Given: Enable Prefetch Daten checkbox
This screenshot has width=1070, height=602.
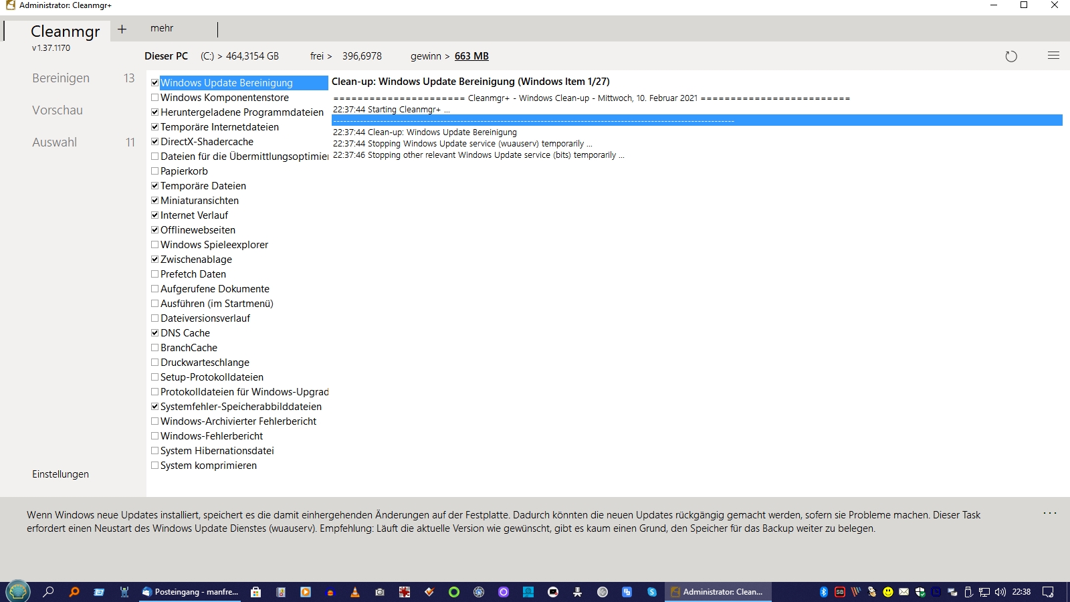Looking at the screenshot, I should tap(154, 274).
